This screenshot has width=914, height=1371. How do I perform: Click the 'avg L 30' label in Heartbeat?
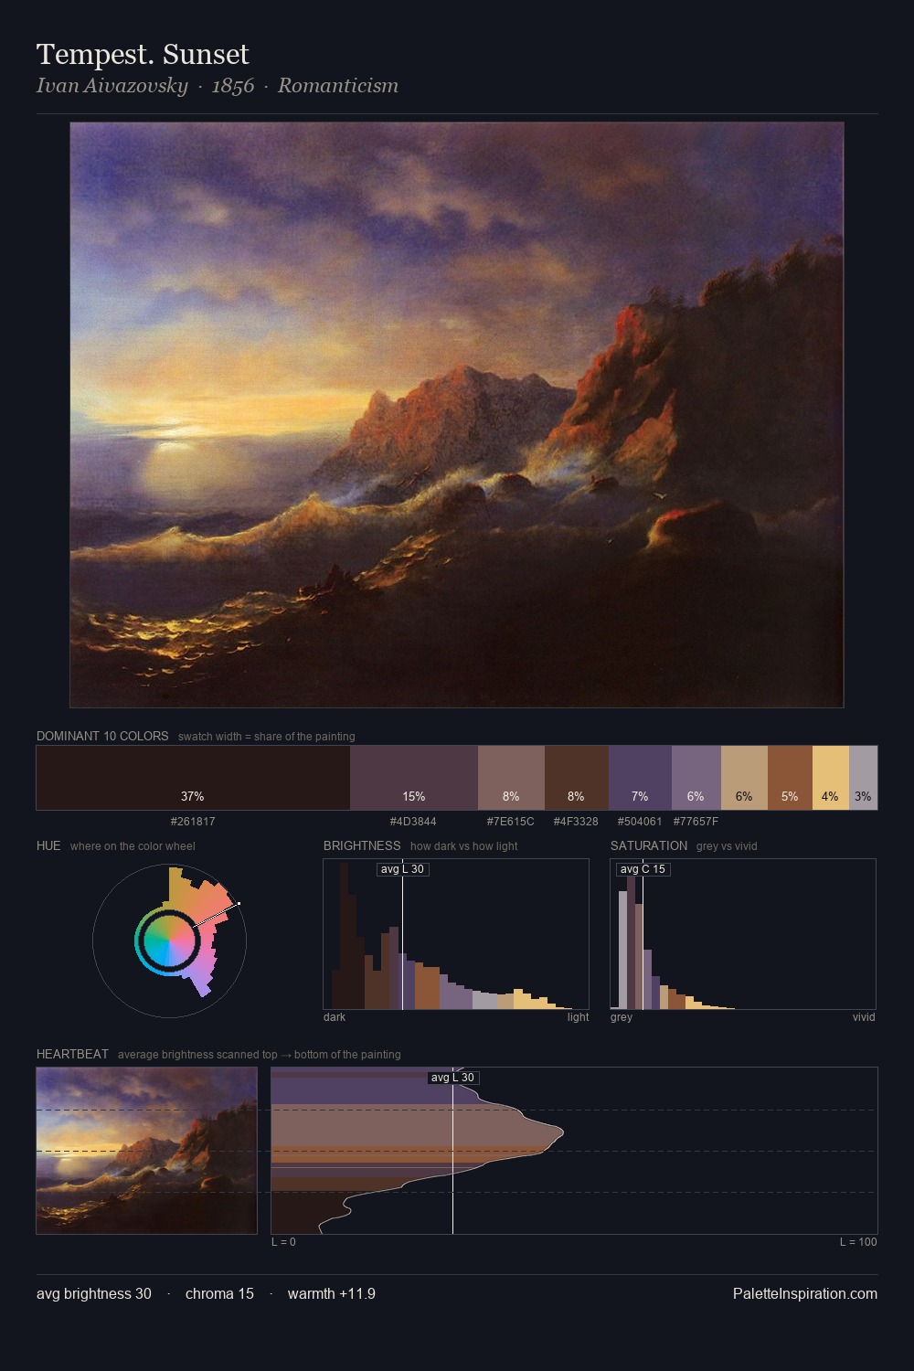click(x=453, y=1078)
